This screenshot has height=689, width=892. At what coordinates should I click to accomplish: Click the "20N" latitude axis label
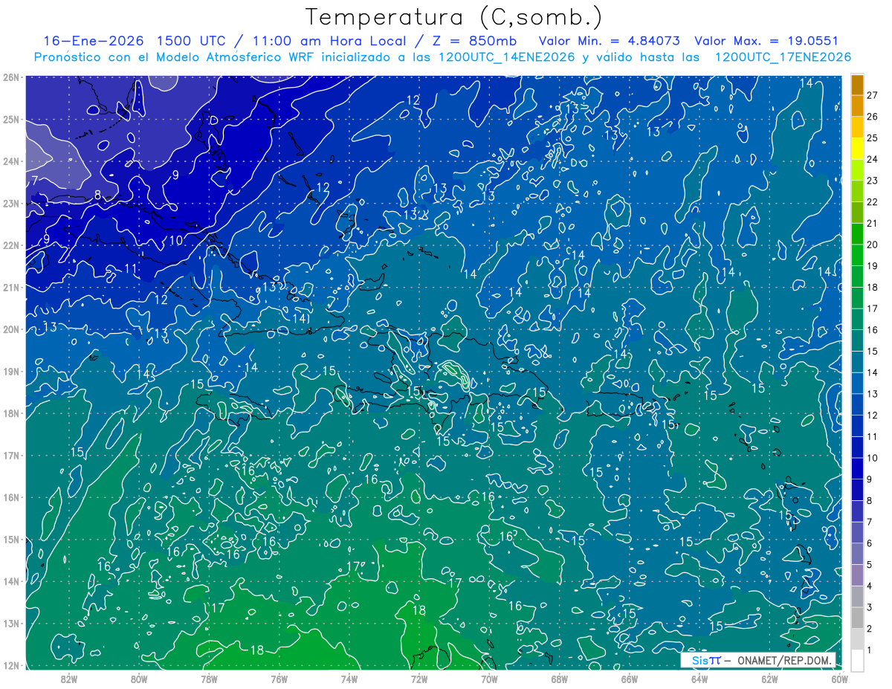coord(11,329)
